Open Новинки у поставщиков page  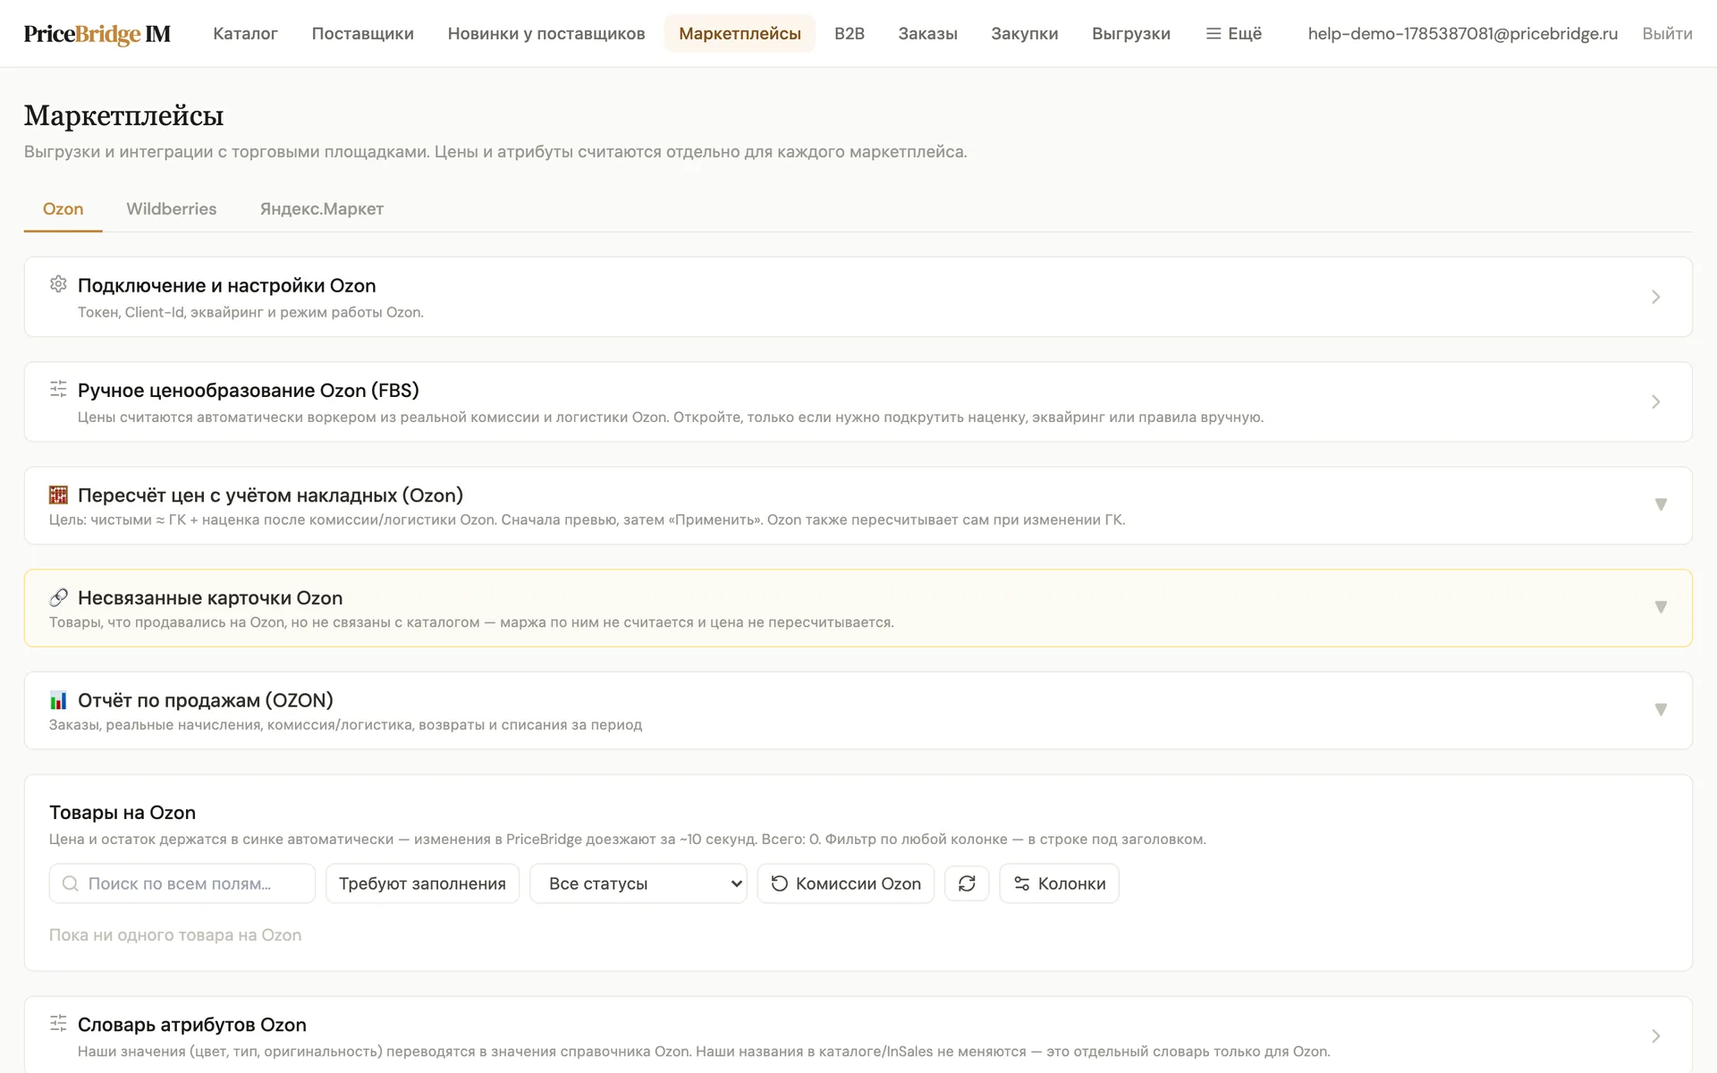coord(546,34)
